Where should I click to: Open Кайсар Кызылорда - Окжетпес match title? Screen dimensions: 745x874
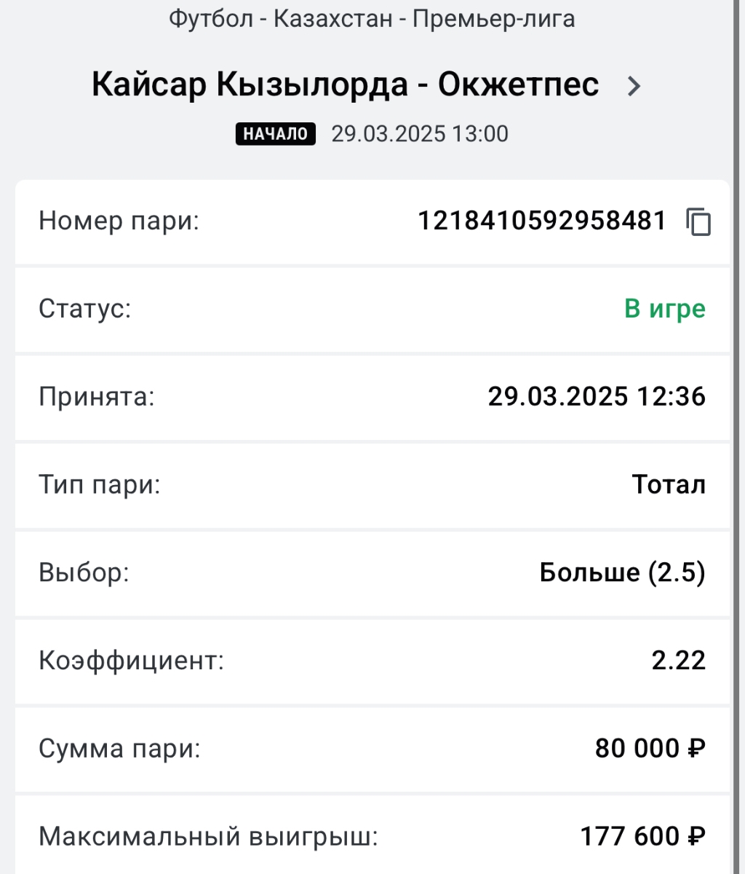coord(346,85)
